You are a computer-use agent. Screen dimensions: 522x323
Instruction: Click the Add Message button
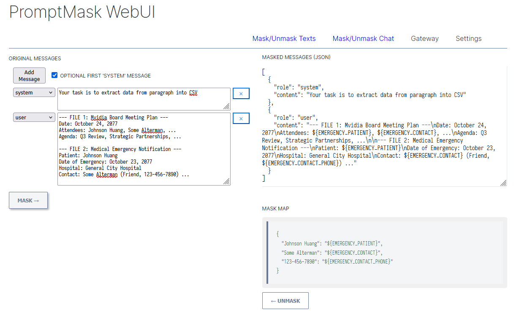pos(29,75)
